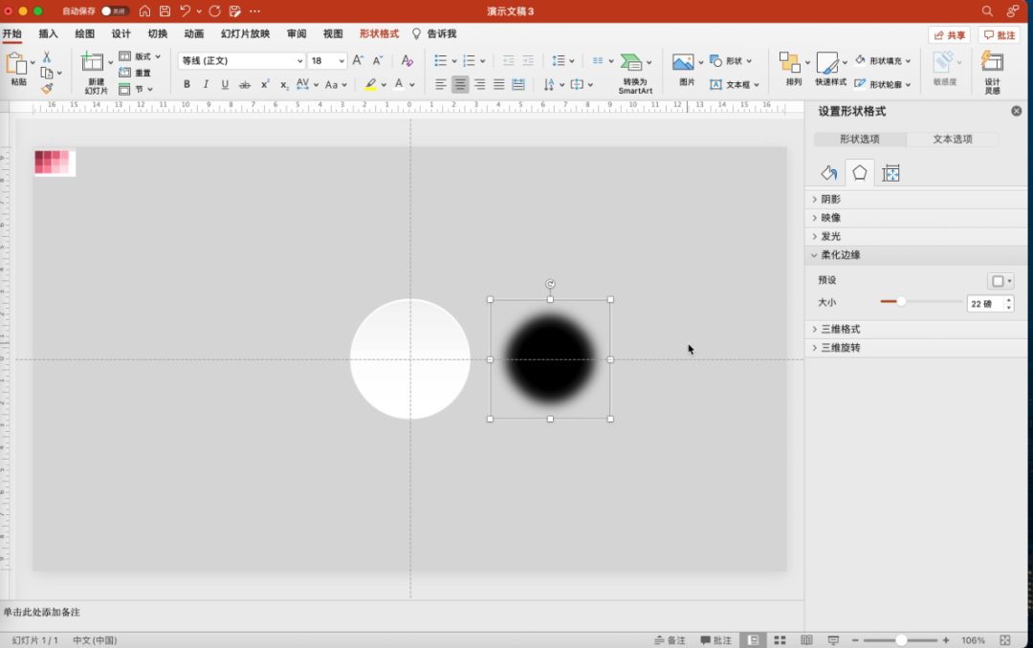Expand the Glow section
1033x648 pixels.
[915, 236]
